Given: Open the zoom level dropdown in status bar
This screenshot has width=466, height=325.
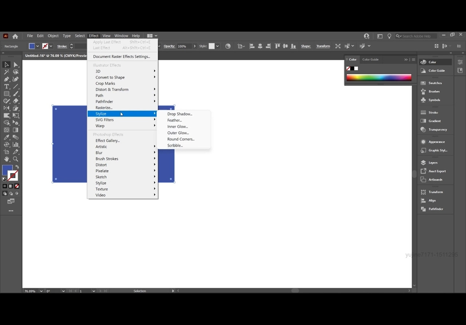Looking at the screenshot, I should 41,291.
